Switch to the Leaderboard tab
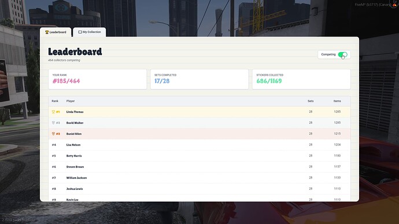 click(56, 32)
